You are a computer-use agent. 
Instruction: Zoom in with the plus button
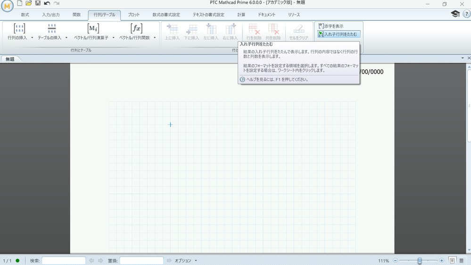(x=442, y=260)
